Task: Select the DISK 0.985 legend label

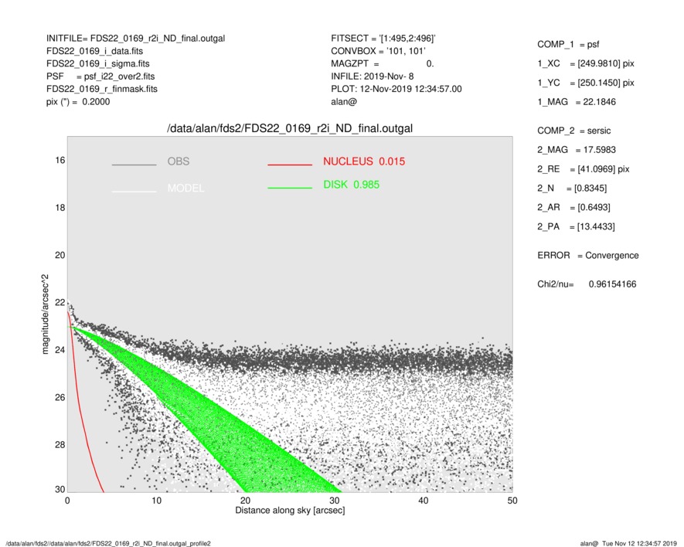Action: (x=351, y=185)
